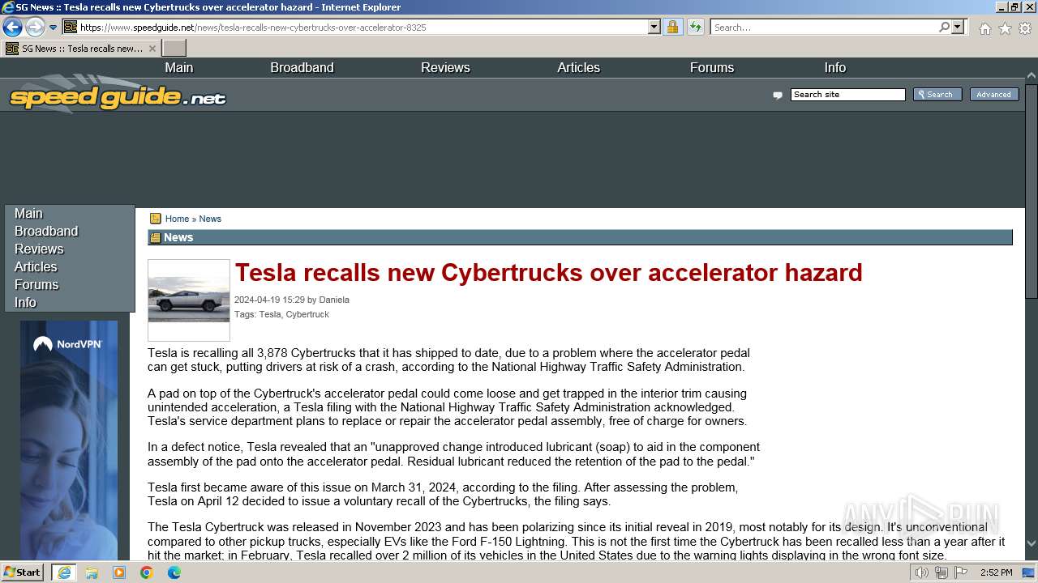Image resolution: width=1038 pixels, height=583 pixels.
Task: Open the Cybertruck article thumbnail image
Action: click(189, 300)
